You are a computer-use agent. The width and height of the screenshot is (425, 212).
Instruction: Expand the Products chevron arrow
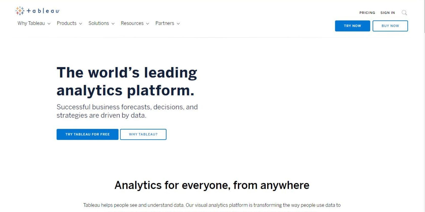click(x=80, y=24)
